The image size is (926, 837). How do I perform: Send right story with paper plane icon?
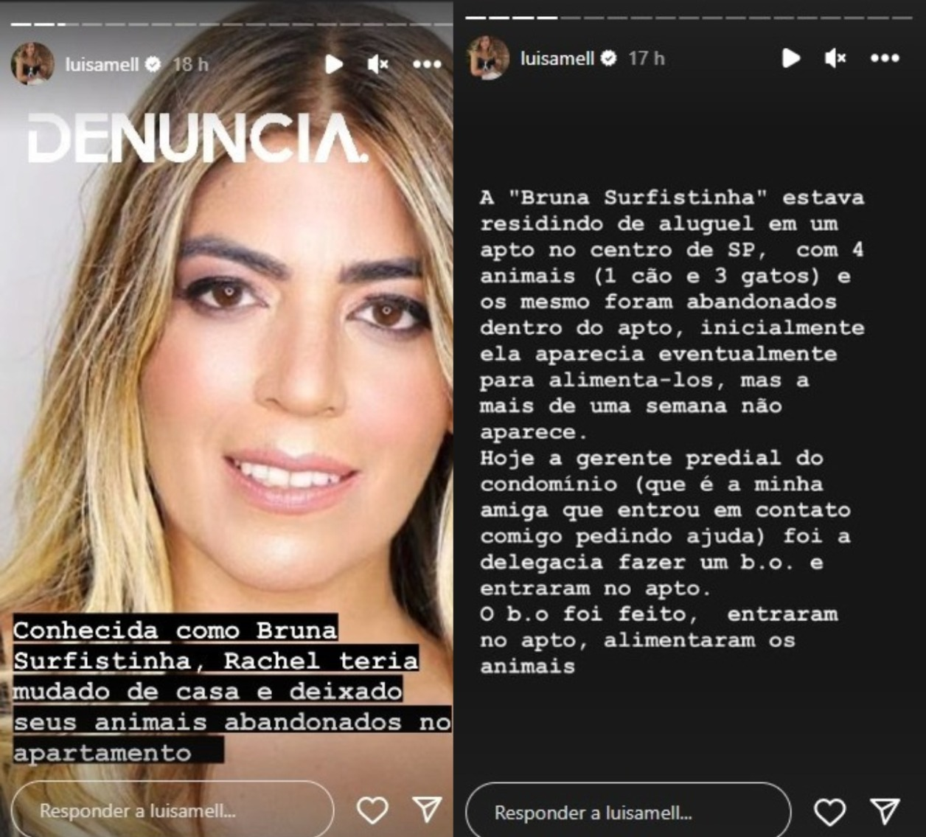point(885,811)
